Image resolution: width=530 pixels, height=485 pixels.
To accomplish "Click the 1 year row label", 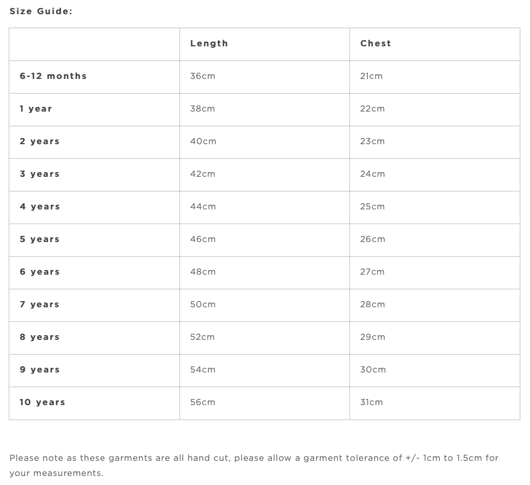I will tap(36, 109).
